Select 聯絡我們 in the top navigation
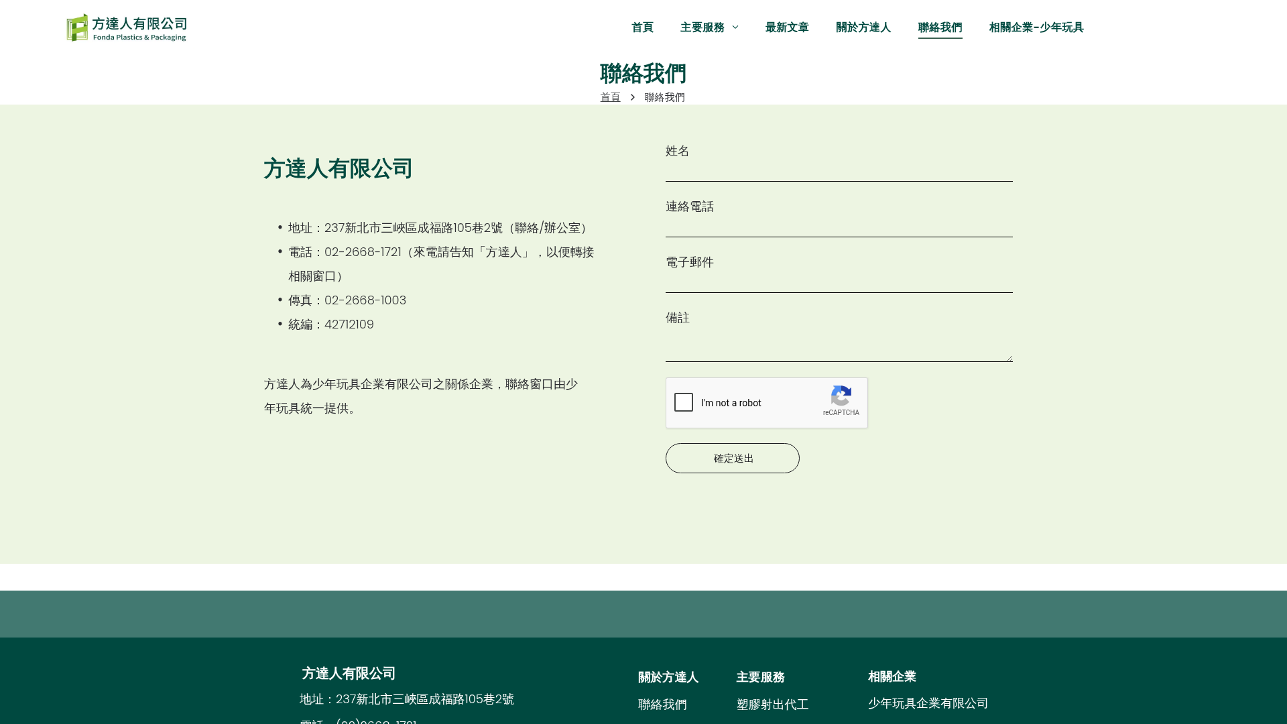Viewport: 1287px width, 724px height. click(940, 27)
